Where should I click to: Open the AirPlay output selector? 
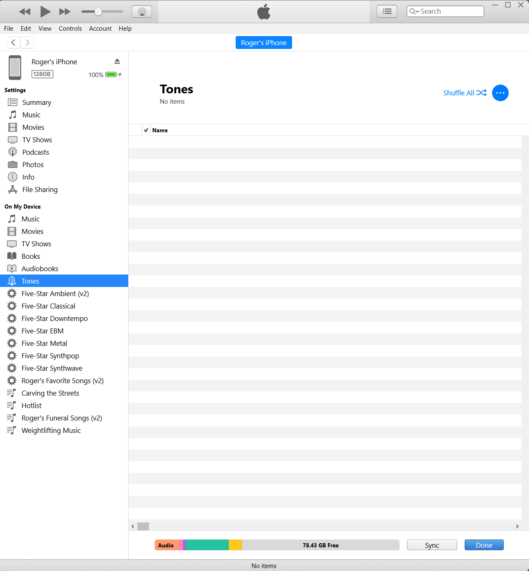142,12
